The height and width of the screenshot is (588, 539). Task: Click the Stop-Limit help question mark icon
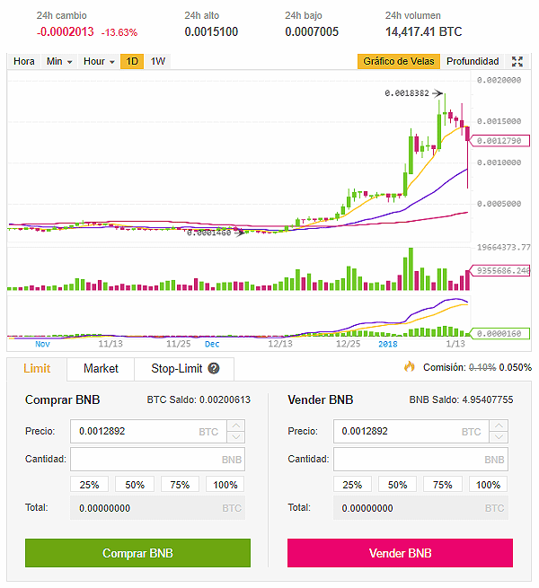(x=214, y=369)
